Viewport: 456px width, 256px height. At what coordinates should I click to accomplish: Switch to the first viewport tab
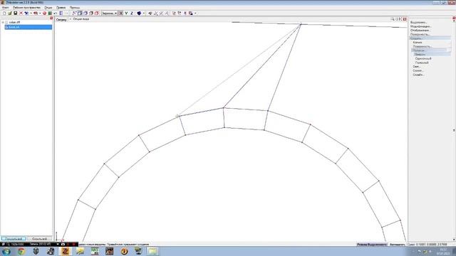[61, 19]
